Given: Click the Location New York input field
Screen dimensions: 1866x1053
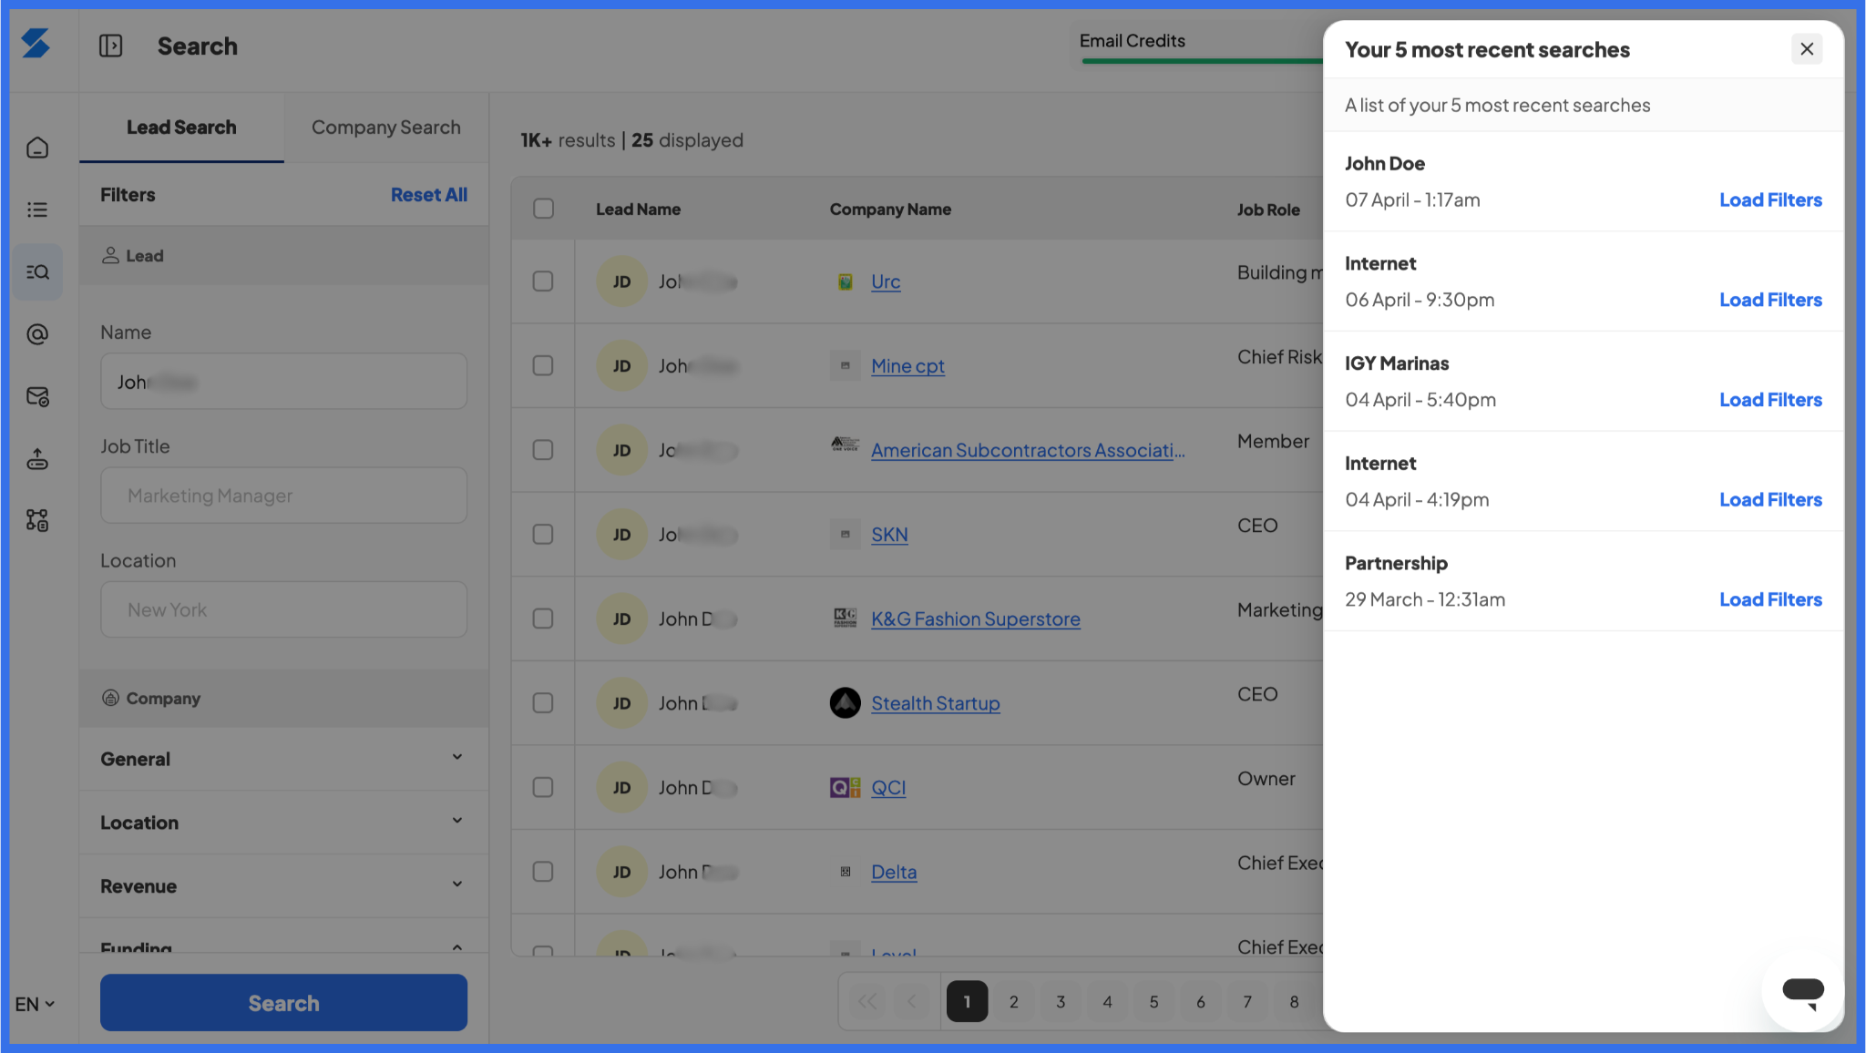Looking at the screenshot, I should (283, 609).
